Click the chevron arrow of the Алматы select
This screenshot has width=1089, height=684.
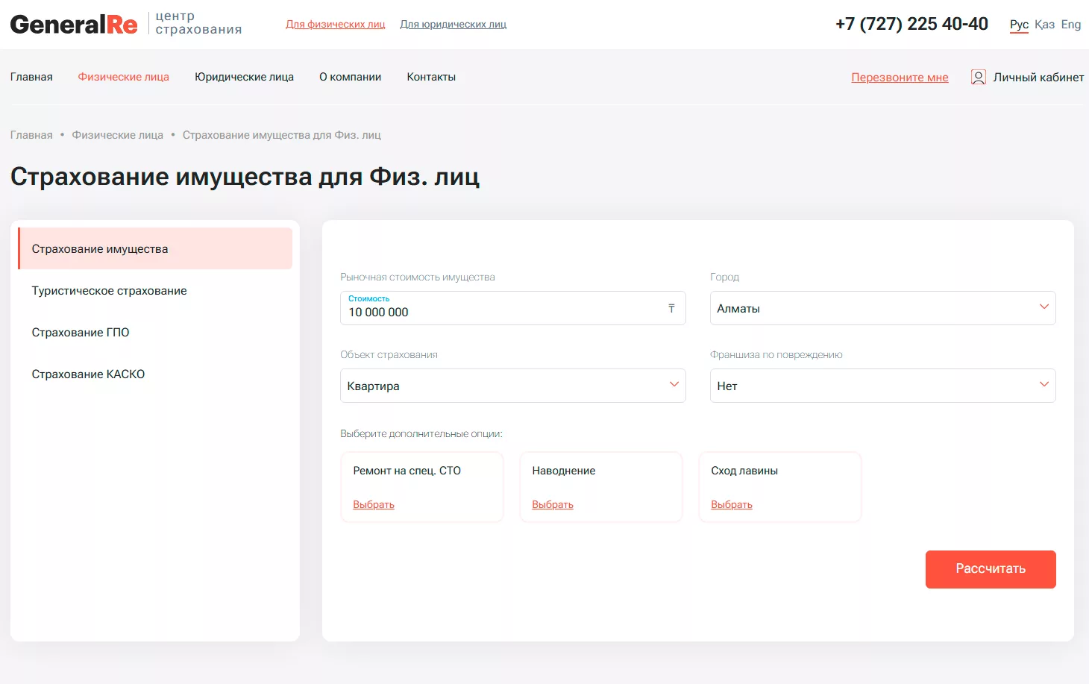[1044, 307]
